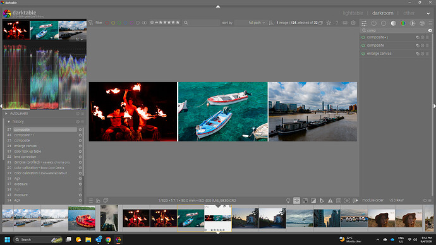The image size is (436, 245).
Task: Toggle blue color label filter
Action: (x=125, y=23)
